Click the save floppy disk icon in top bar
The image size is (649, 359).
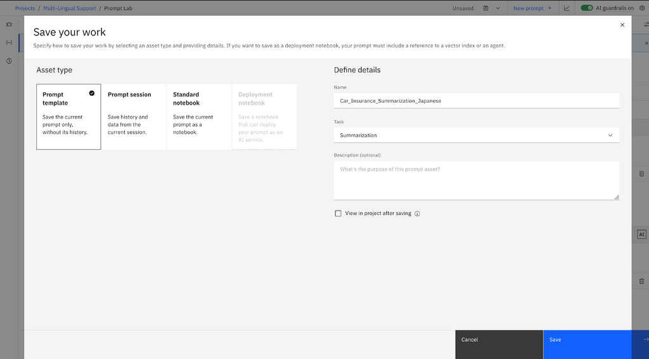point(485,8)
